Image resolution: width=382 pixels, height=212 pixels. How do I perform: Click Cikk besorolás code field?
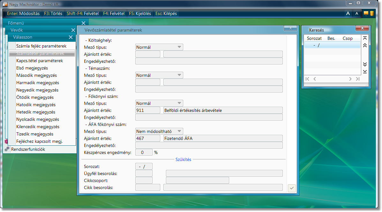[148, 187]
